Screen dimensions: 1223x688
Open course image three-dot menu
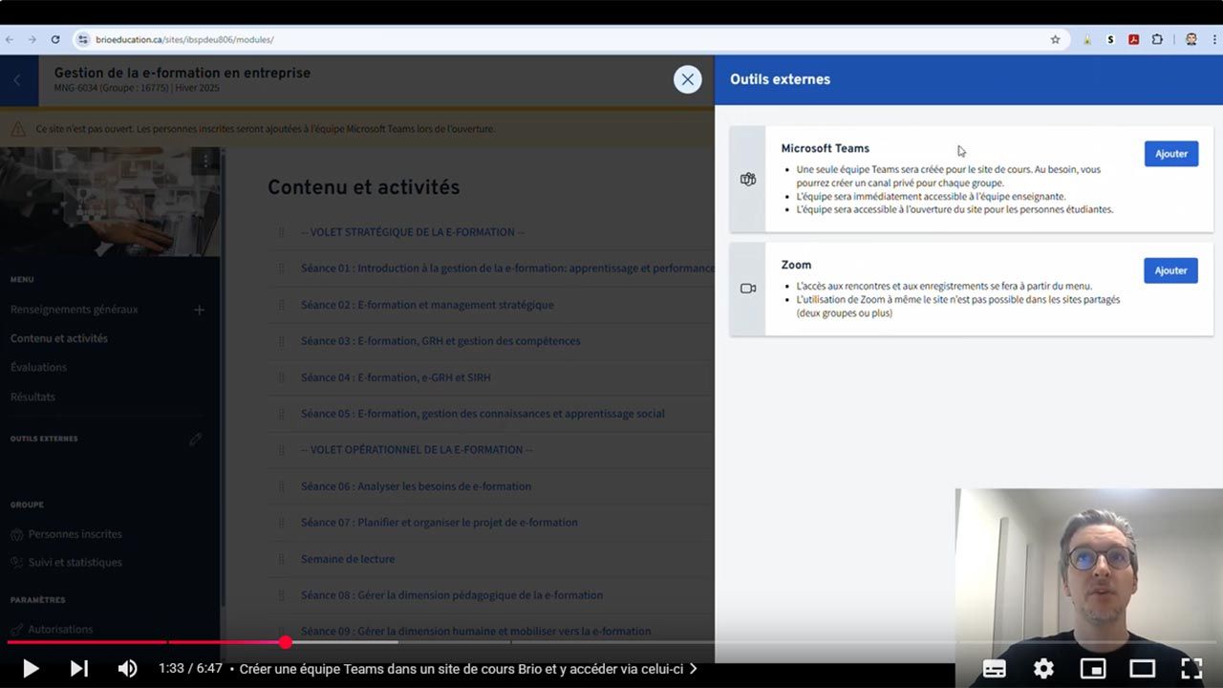(204, 161)
